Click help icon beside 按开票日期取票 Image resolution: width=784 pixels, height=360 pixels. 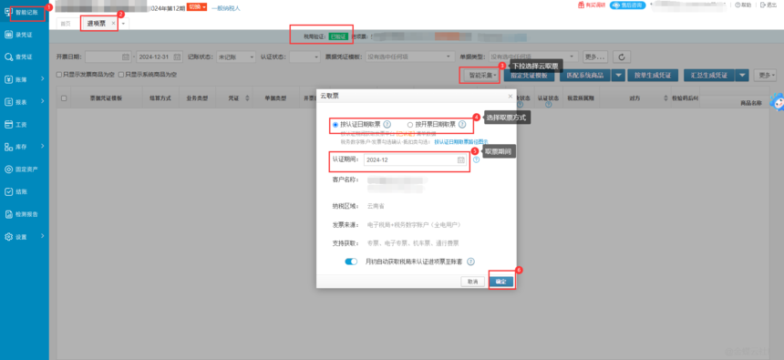462,125
